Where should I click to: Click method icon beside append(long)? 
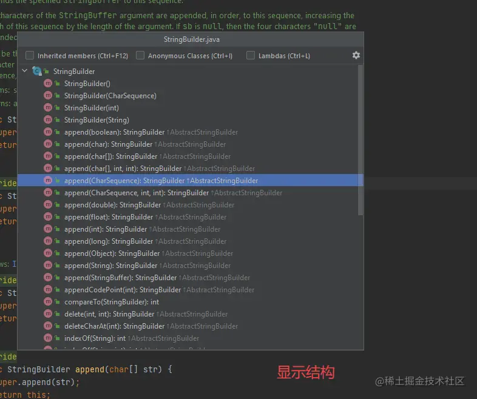coord(48,241)
